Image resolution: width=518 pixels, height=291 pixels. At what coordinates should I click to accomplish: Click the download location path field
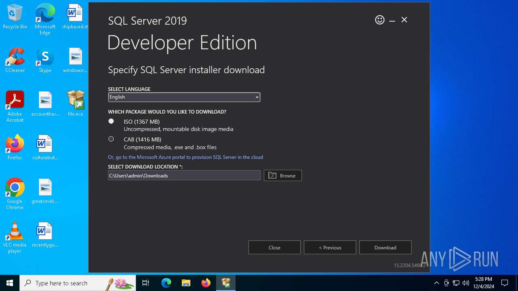(x=184, y=175)
